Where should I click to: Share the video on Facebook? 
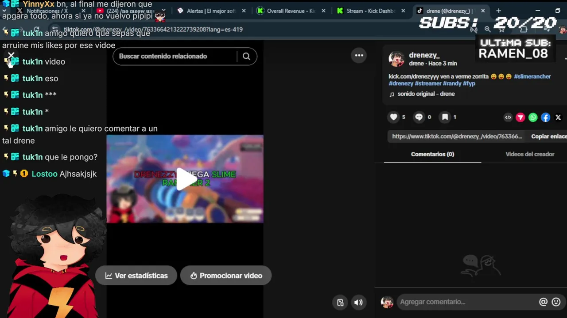[546, 117]
